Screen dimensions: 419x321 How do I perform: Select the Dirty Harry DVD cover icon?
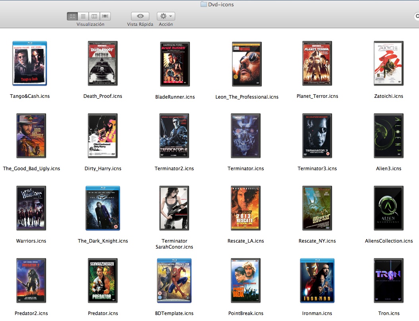click(x=103, y=136)
